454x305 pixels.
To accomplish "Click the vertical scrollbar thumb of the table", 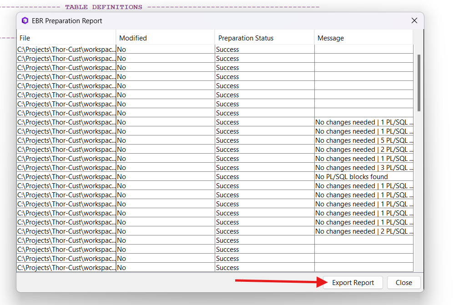I will point(419,83).
